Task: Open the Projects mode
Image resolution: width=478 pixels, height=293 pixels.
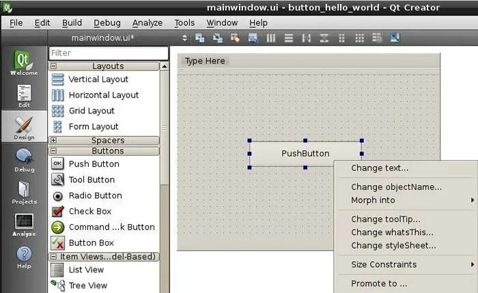Action: [24, 192]
